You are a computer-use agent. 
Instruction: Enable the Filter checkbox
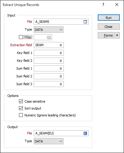[x=21, y=37]
